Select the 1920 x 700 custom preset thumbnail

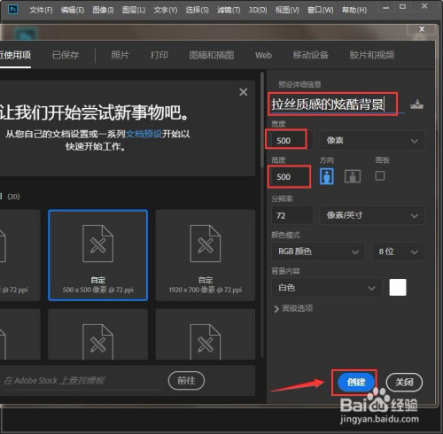point(206,255)
